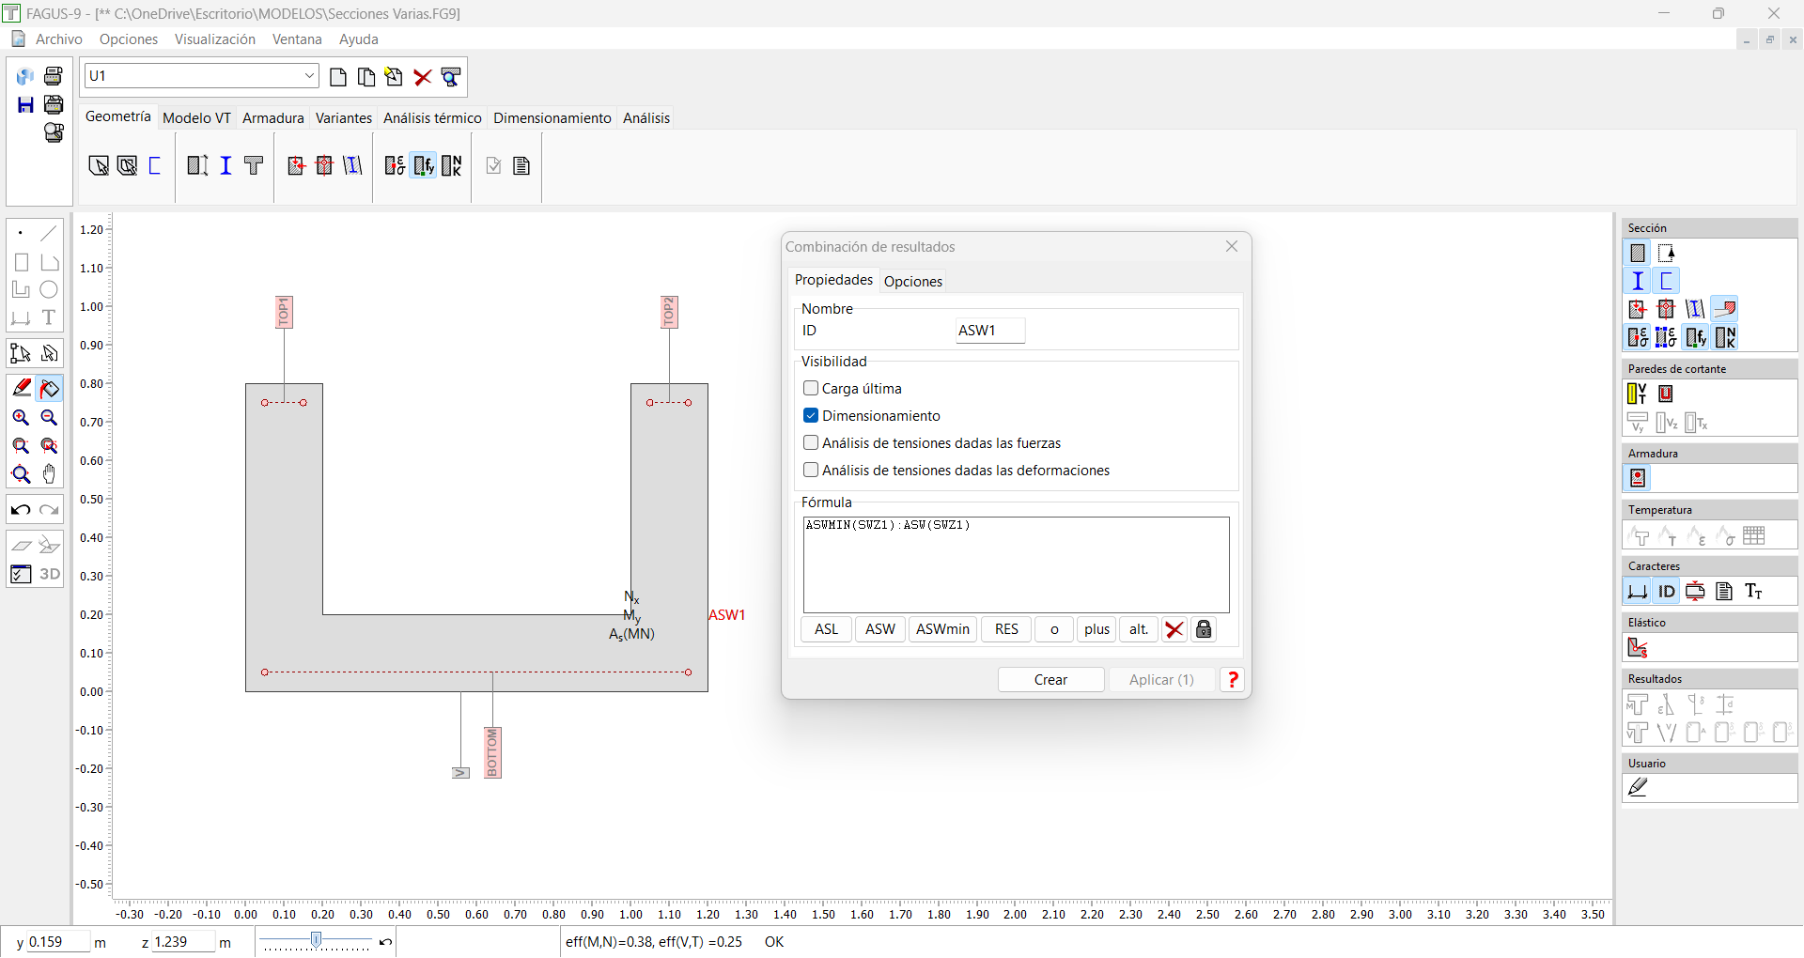Click the undo arrow icon
1804x958 pixels.
click(21, 510)
